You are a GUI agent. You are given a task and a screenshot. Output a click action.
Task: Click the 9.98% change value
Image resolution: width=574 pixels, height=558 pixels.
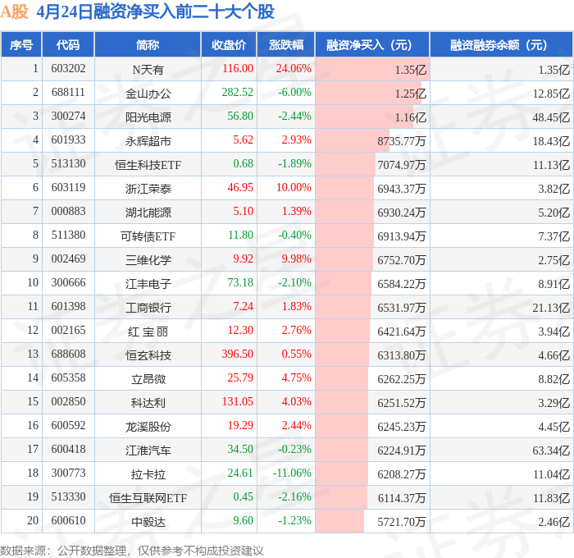tap(296, 259)
